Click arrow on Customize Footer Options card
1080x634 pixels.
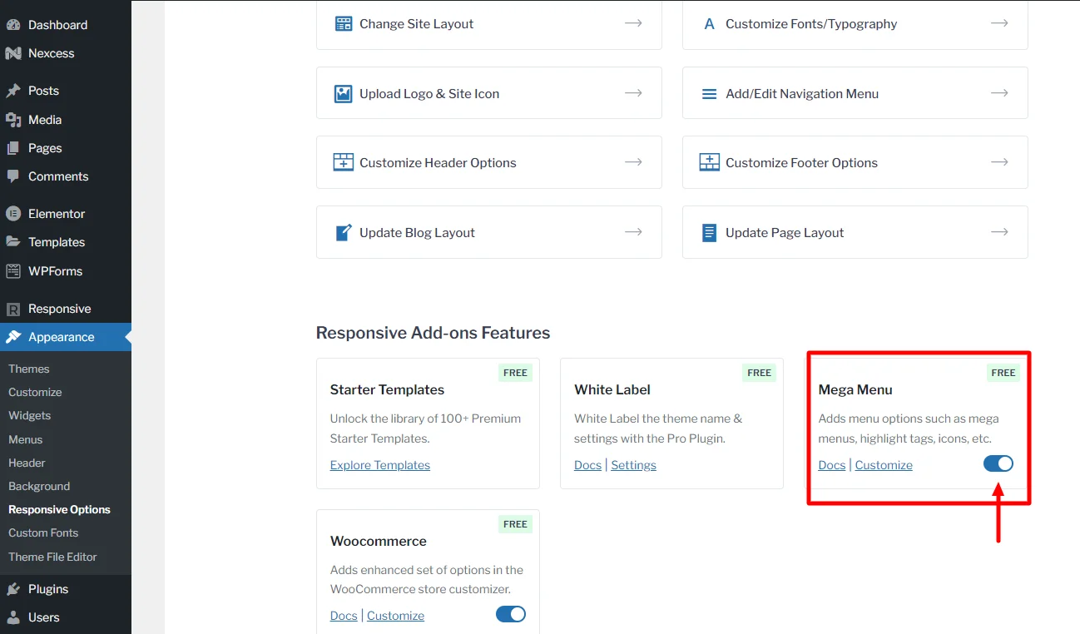[x=1000, y=162]
